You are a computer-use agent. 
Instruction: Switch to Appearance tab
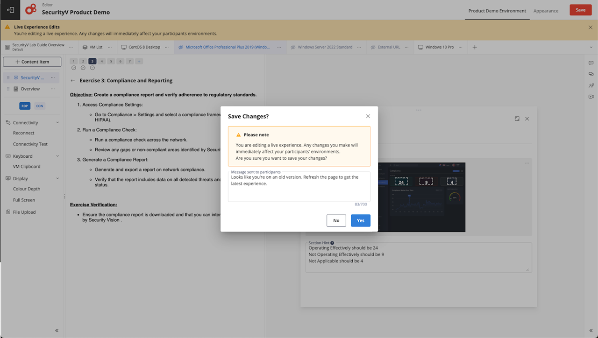tap(546, 11)
